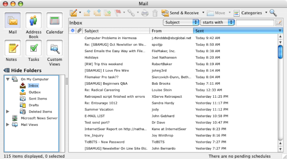Screen dimensions: 287x159
Task: Select the Deleted Items folder
Action: coord(40,112)
